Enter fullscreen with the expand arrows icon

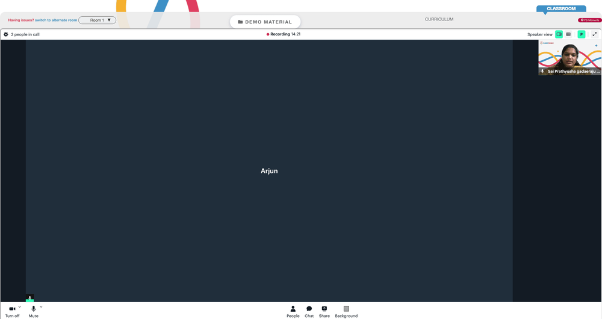click(594, 34)
